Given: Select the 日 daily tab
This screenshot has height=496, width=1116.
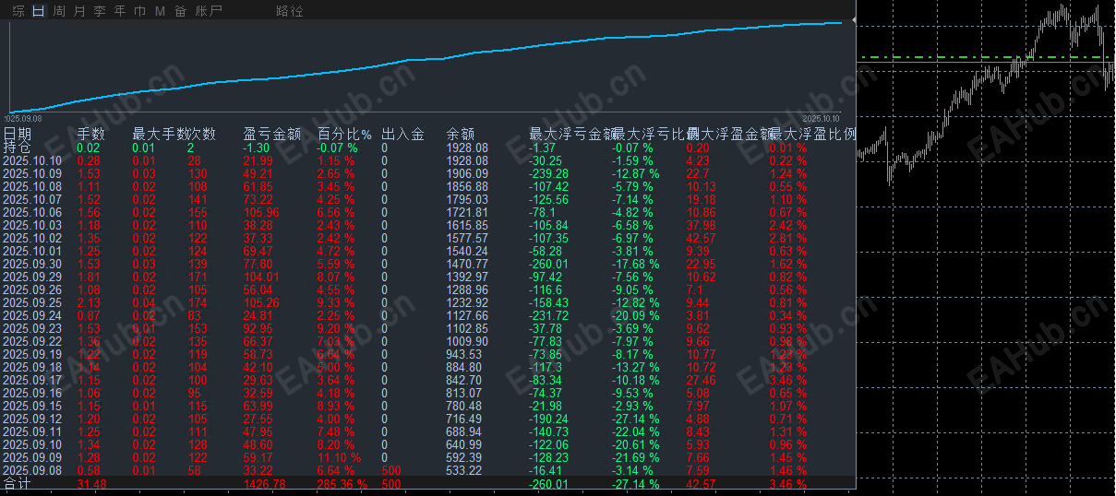Looking at the screenshot, I should tap(38, 11).
